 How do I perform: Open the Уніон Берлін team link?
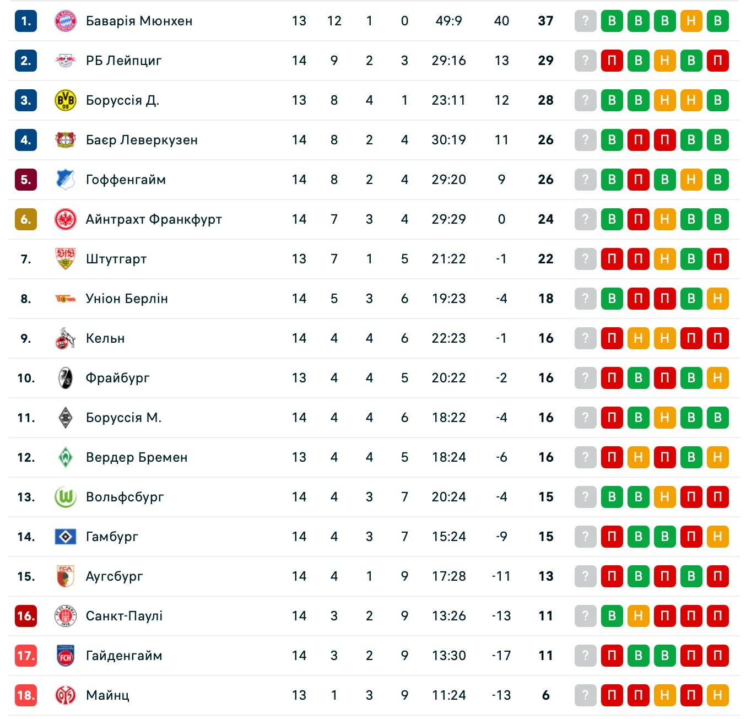(x=127, y=299)
